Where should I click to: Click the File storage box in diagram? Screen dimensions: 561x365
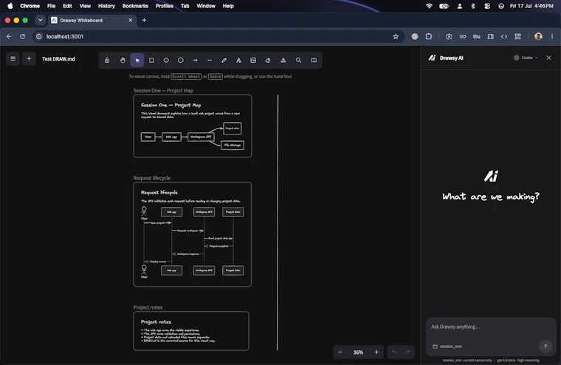coord(233,145)
